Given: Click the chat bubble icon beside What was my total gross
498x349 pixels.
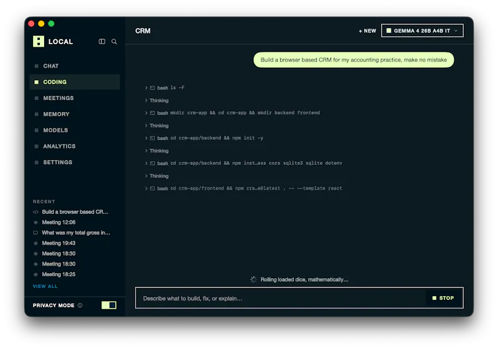Looking at the screenshot, I should tap(35, 233).
